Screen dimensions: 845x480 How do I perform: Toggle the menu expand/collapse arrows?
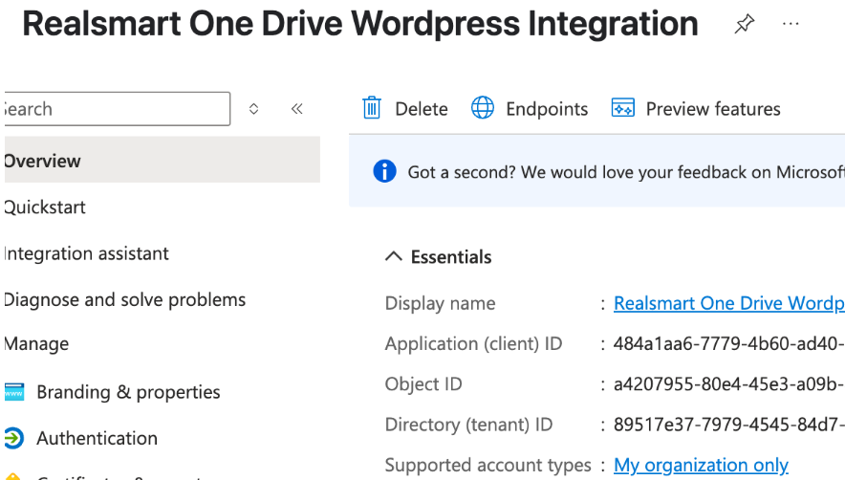pyautogui.click(x=253, y=109)
